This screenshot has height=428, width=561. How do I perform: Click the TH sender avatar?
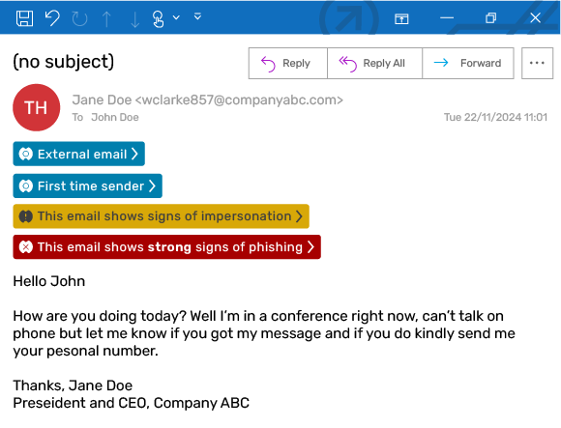click(x=36, y=107)
